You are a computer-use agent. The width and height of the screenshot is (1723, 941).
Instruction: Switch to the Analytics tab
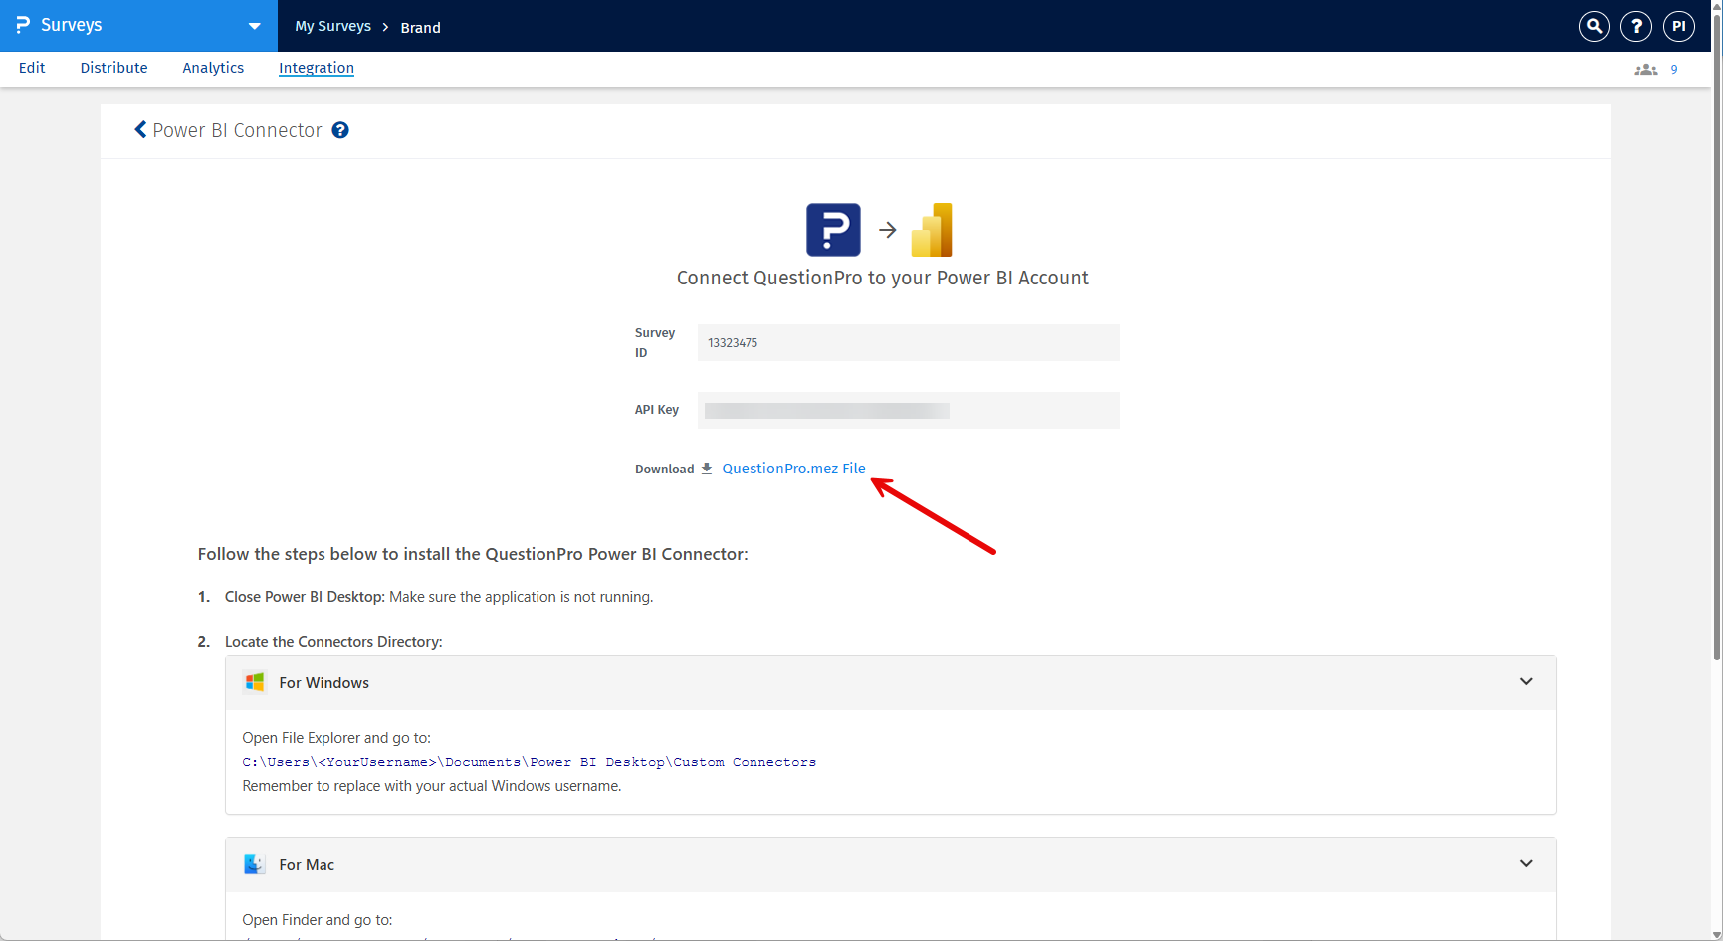(213, 68)
